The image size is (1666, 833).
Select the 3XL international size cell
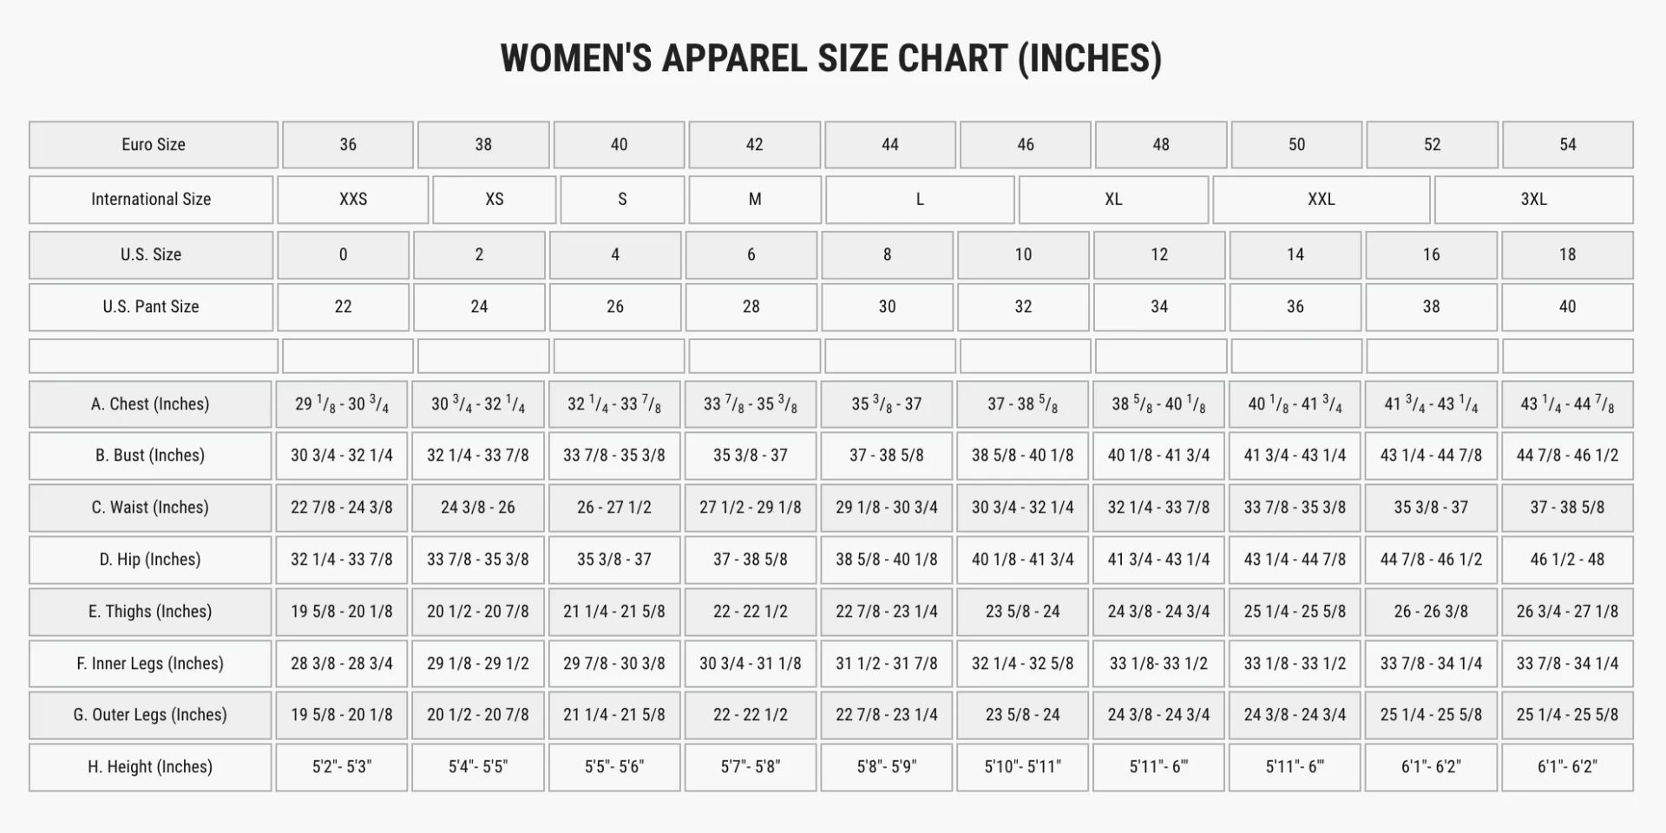(x=1533, y=200)
